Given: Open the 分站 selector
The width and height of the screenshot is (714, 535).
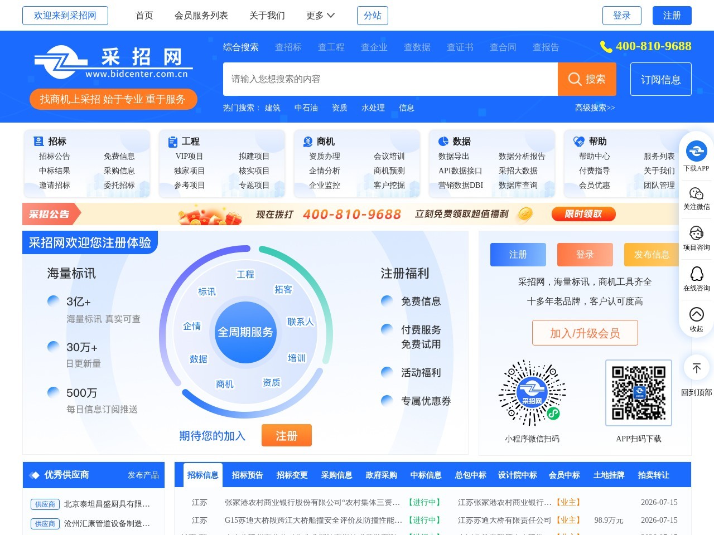Looking at the screenshot, I should (373, 16).
